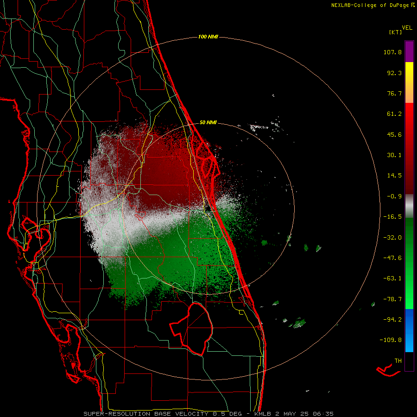This screenshot has height=417, width=417.
Task: Click the 45.6 velocity scale value
Action: (x=394, y=134)
